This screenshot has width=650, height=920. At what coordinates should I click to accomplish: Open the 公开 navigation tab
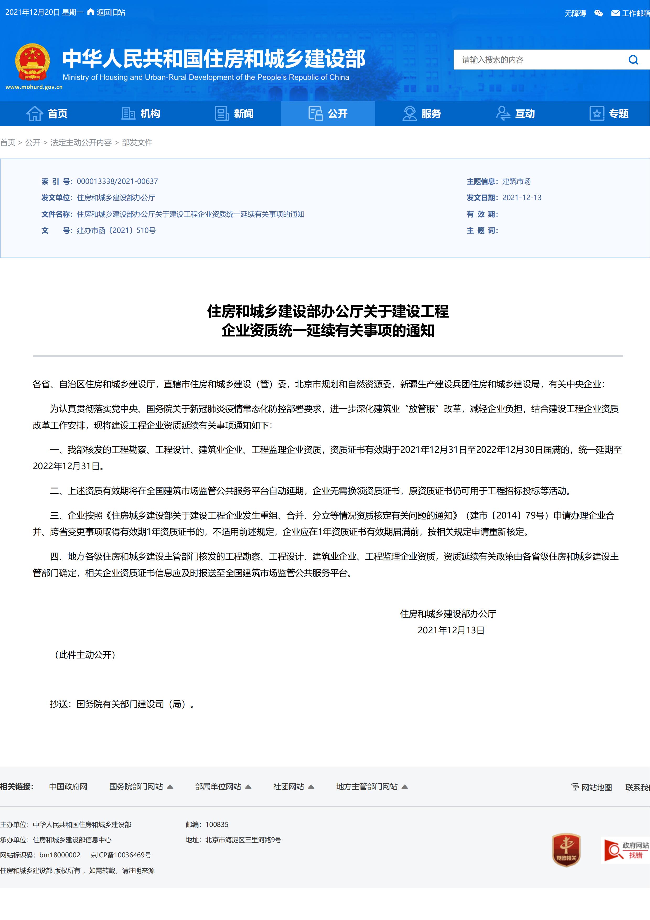(x=328, y=113)
